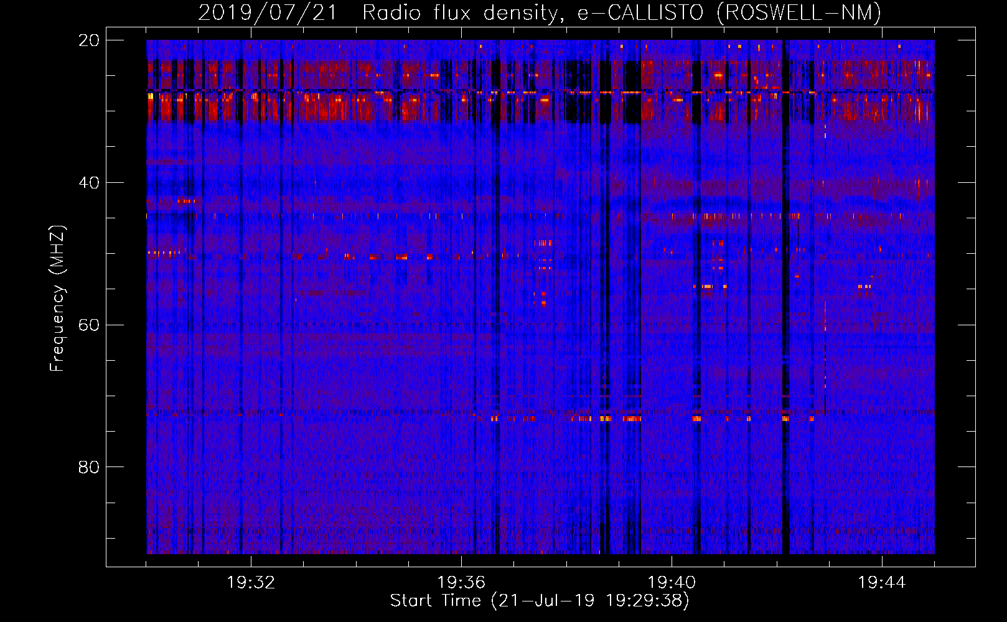Click the 19:36 time tick label
The height and width of the screenshot is (622, 1007).
[461, 582]
